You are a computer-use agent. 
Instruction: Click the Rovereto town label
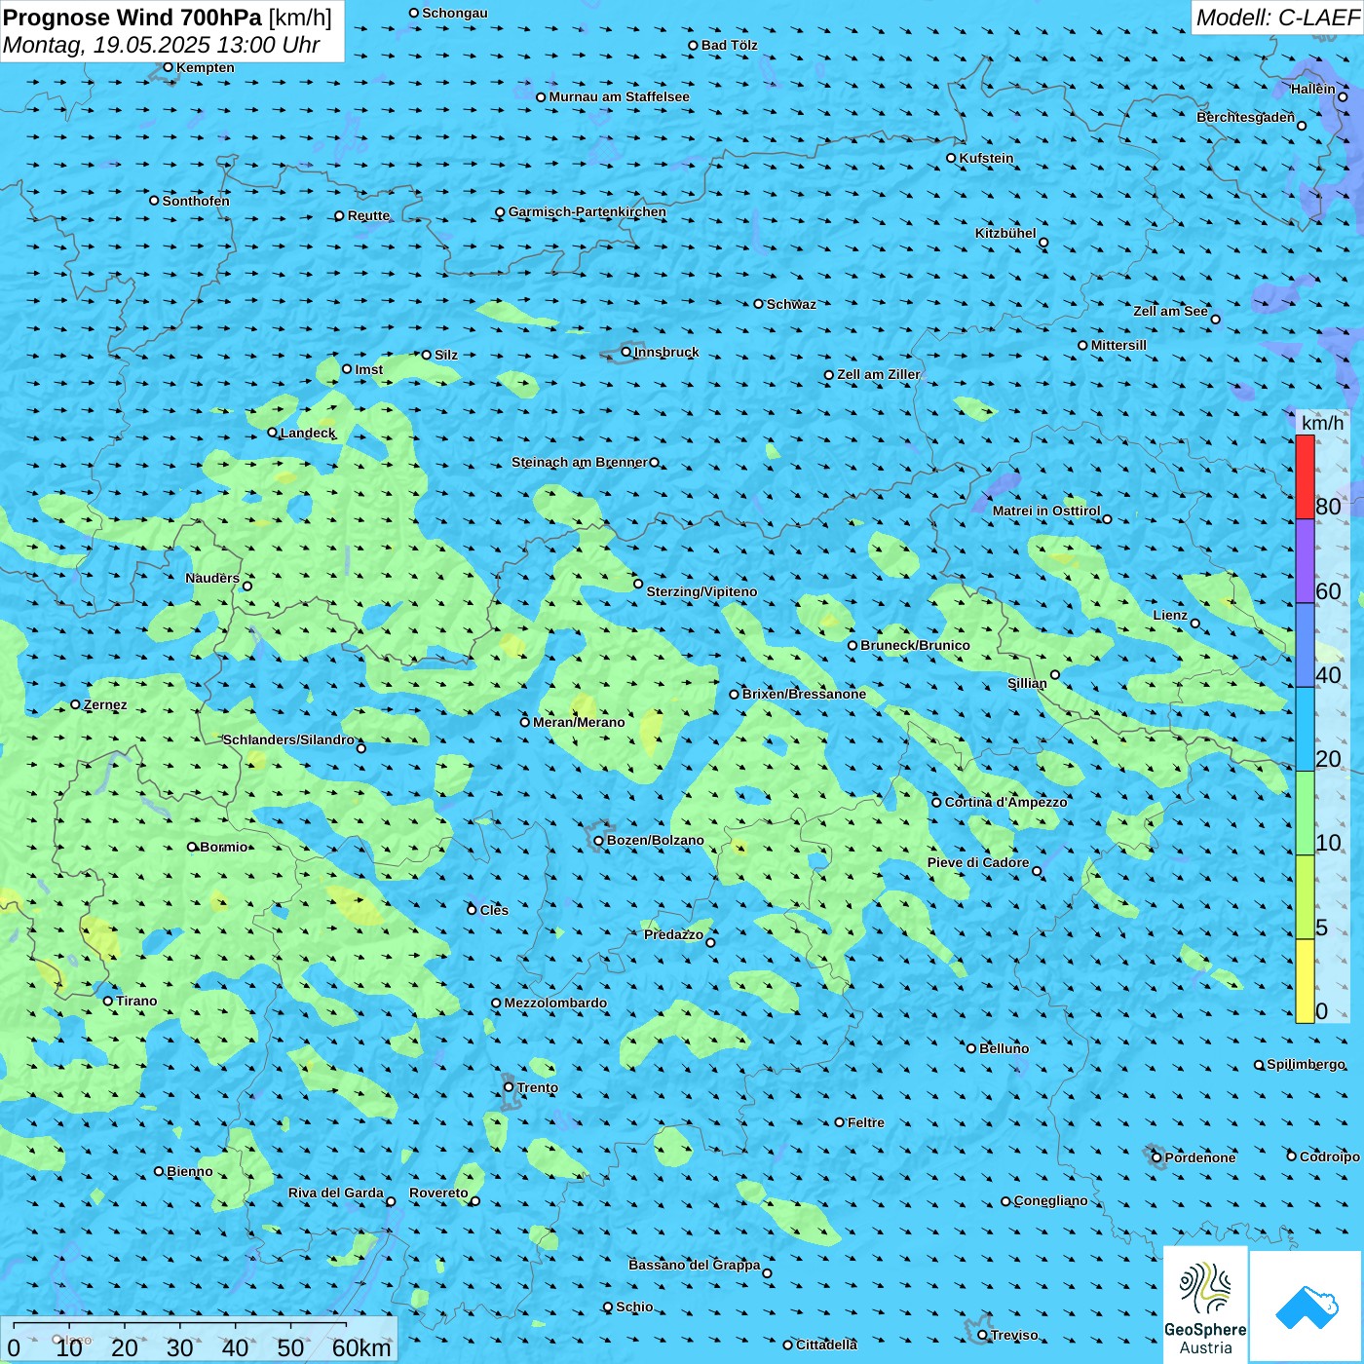click(x=438, y=1193)
